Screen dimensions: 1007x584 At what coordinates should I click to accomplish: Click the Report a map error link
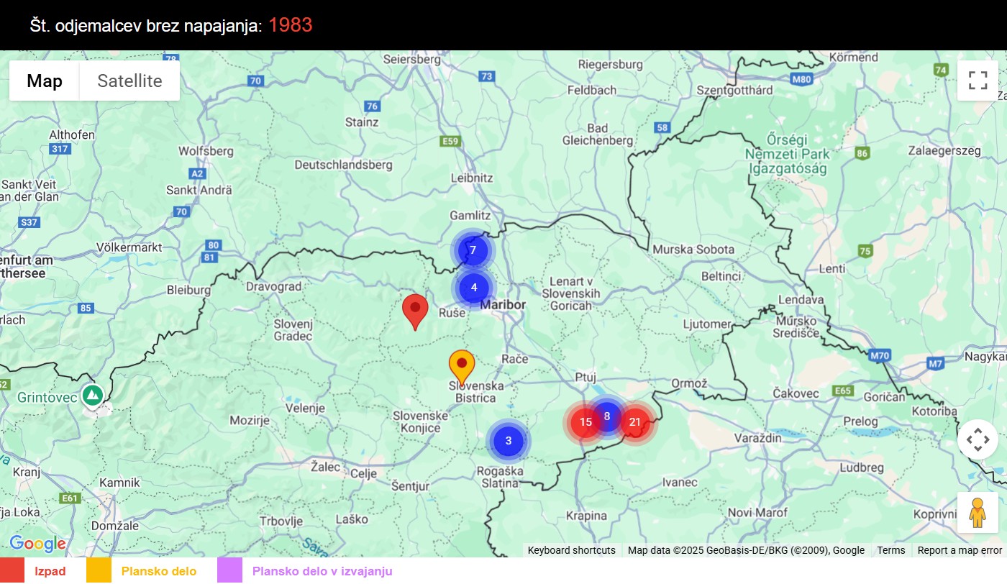[960, 550]
